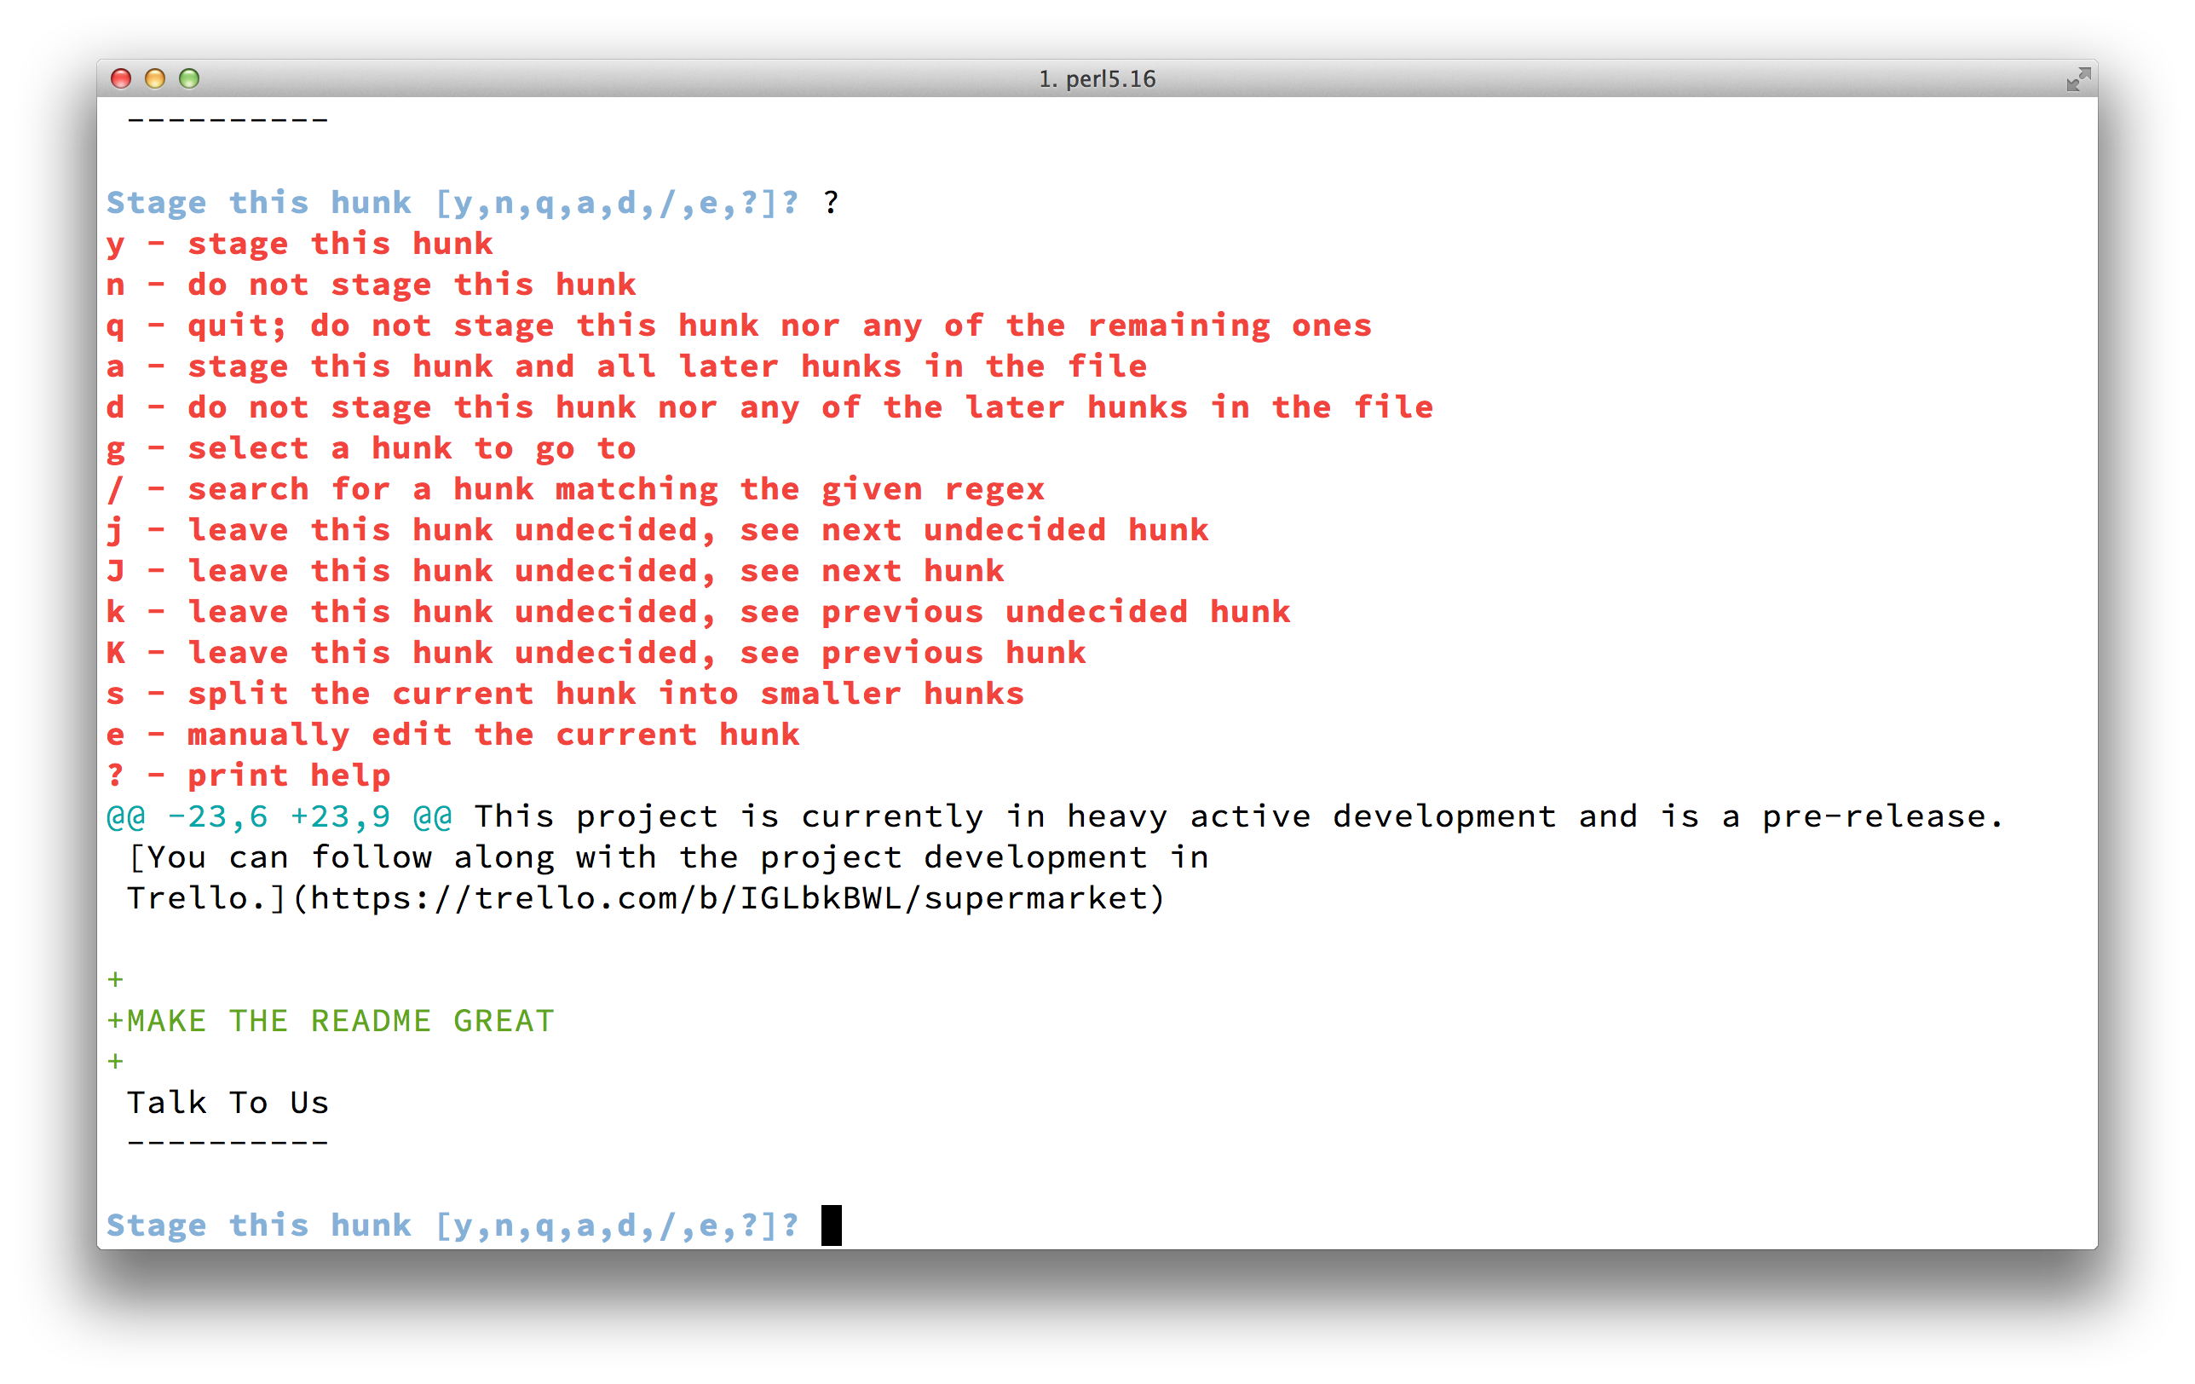Click the 'k - see previous undecided hunk' line
The height and width of the screenshot is (1384, 2195).
[698, 612]
